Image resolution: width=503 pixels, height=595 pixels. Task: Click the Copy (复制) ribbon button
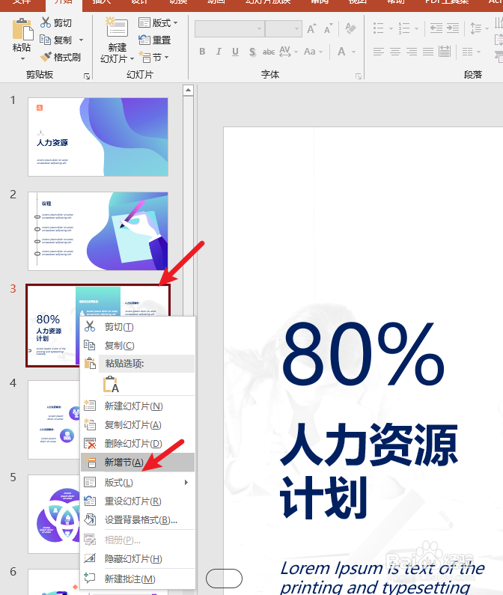tap(56, 40)
